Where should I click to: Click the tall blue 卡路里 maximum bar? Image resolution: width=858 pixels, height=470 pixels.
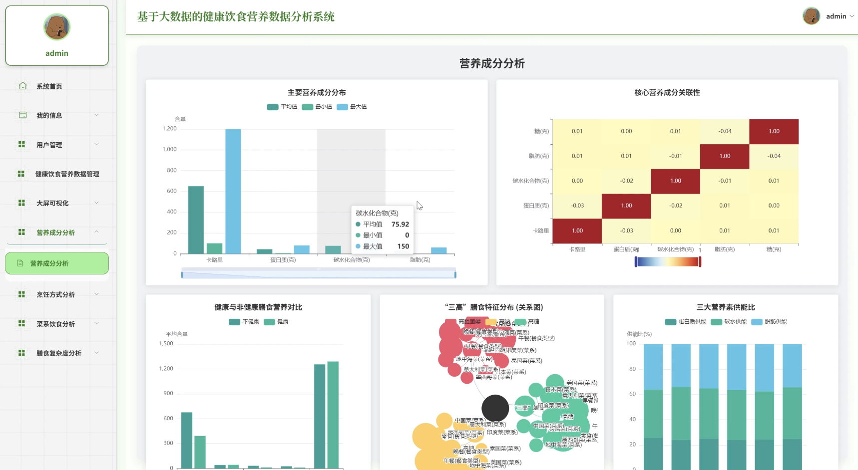(x=233, y=191)
